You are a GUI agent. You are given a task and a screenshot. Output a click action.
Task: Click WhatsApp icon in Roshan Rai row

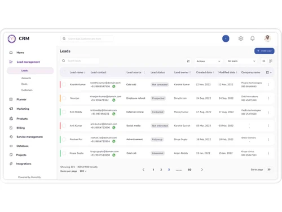coord(114,141)
